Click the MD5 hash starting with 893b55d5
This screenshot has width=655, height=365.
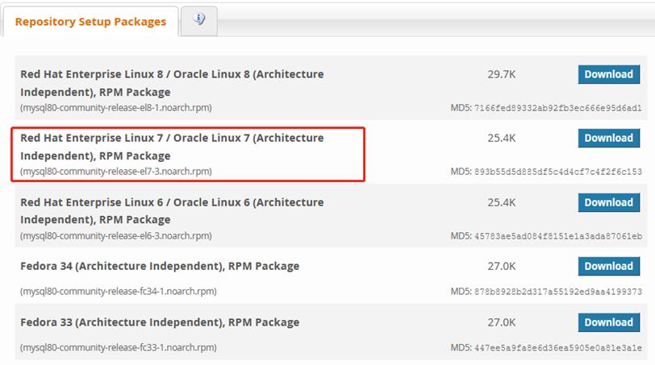tap(557, 172)
